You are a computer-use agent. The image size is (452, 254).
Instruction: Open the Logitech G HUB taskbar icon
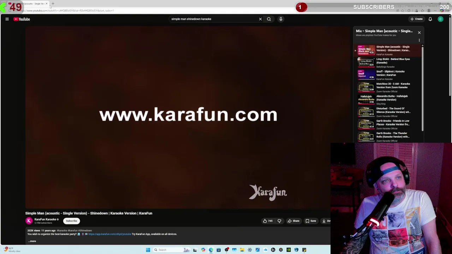(273, 250)
